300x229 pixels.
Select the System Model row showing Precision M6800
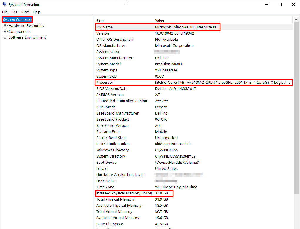pos(132,64)
